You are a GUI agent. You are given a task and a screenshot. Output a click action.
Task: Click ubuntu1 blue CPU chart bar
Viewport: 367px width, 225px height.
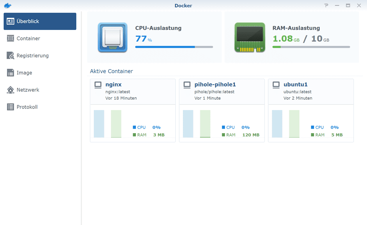click(277, 123)
